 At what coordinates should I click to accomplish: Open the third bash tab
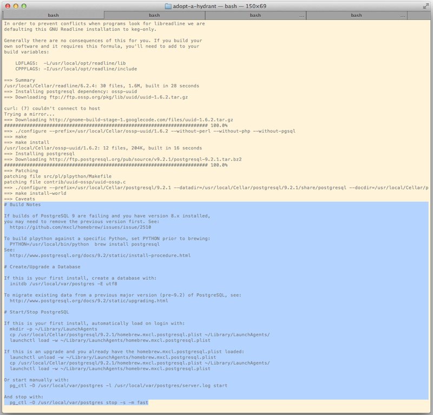click(255, 15)
